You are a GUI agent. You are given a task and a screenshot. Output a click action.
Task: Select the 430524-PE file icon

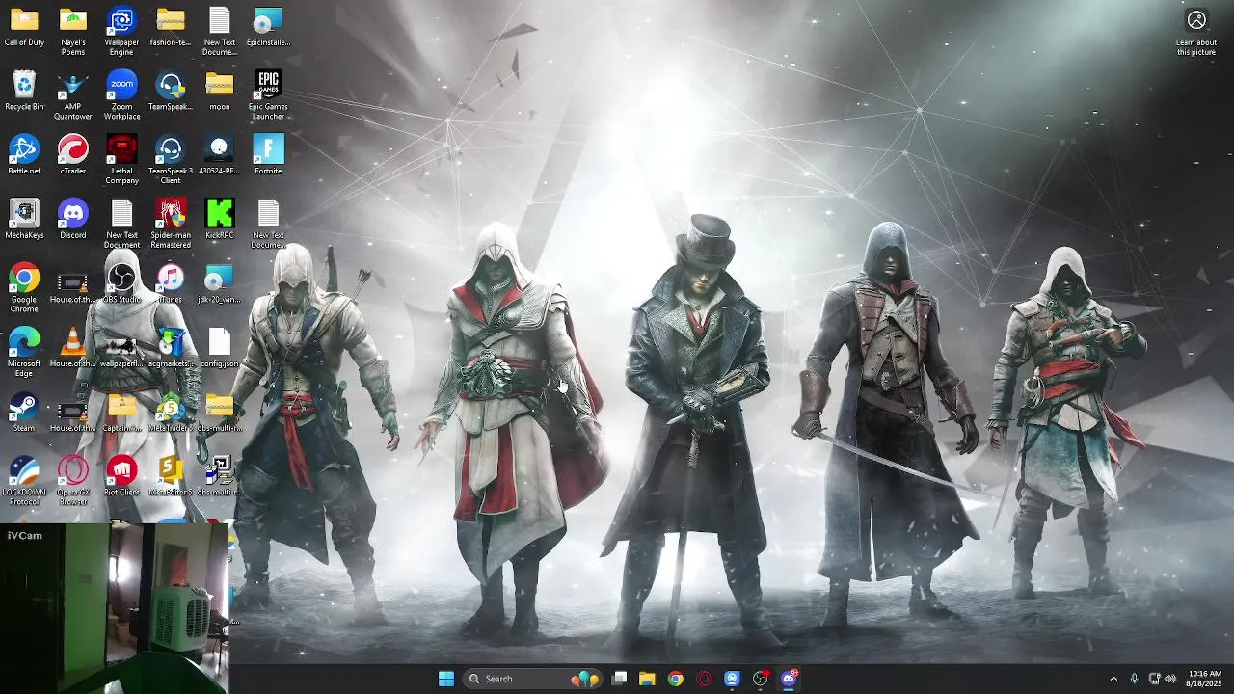[220, 155]
